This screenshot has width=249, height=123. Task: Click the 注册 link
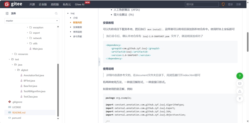point(238,4)
